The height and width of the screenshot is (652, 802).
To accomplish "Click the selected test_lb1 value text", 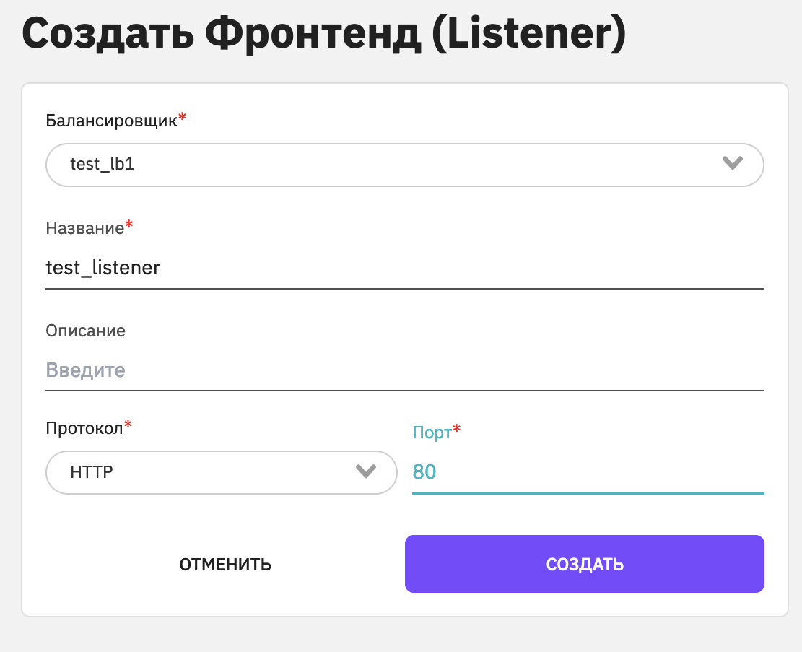I will [x=103, y=164].
